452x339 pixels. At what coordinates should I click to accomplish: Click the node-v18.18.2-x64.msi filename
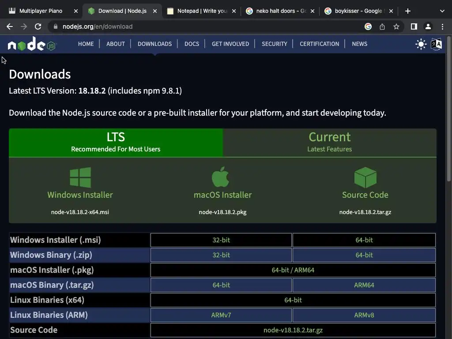[x=80, y=212]
